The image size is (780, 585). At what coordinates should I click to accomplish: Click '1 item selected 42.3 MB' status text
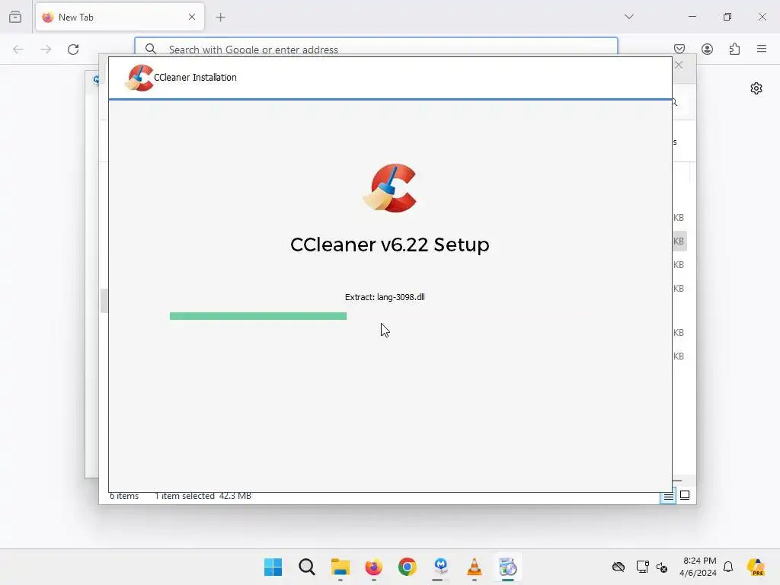pos(203,496)
